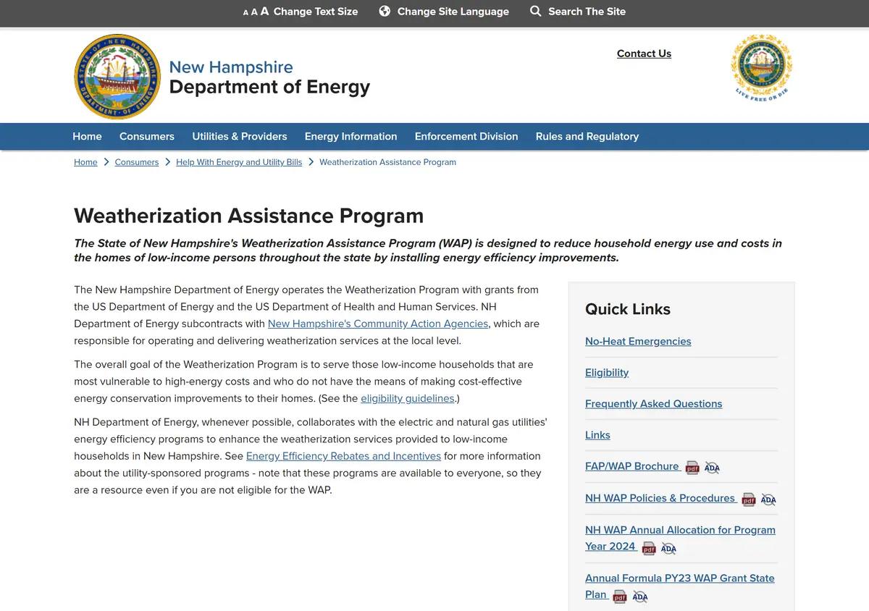
Task: Open the Utilities & Providers menu
Action: click(240, 136)
